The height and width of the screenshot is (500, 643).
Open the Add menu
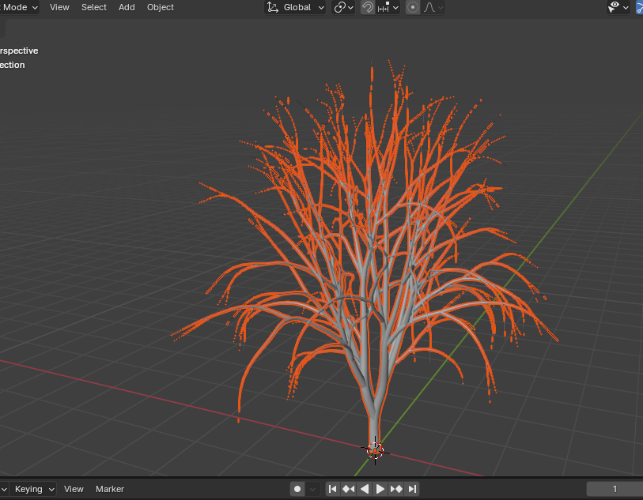coord(127,7)
